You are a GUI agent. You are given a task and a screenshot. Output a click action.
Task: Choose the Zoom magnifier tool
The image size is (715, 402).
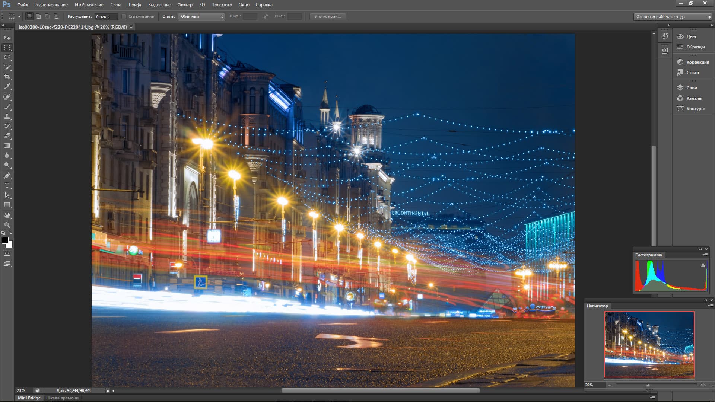[x=7, y=225]
